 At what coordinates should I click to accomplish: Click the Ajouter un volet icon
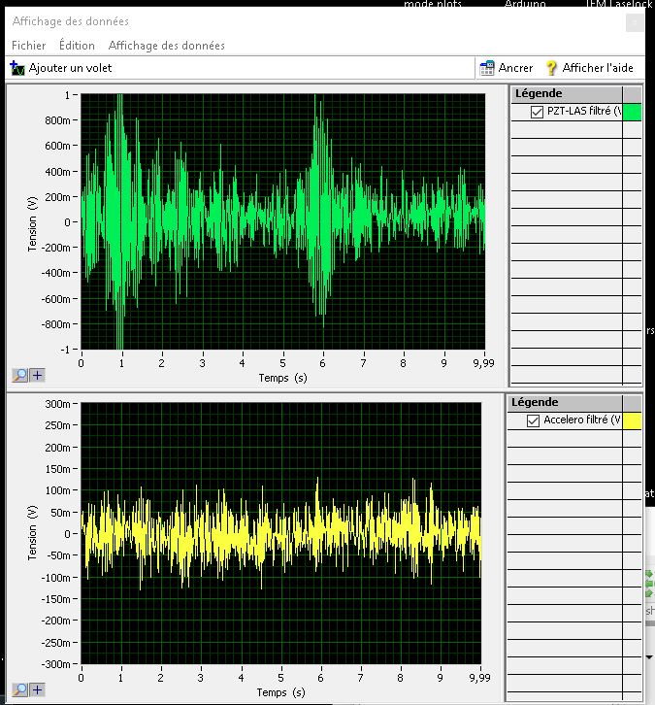[x=17, y=68]
